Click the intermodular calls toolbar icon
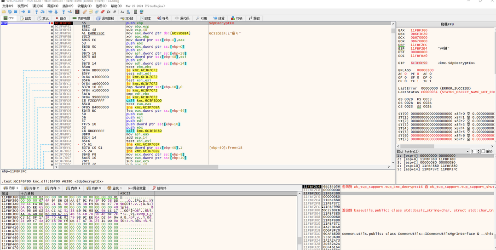Viewport: 496px width, 250px height. tap(128, 11)
